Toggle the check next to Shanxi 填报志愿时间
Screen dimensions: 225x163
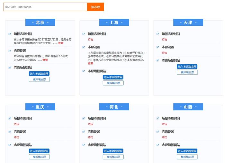tap(158, 118)
